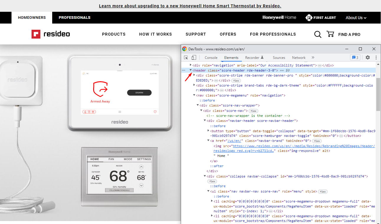This screenshot has width=381, height=224.
Task: Click the three dots beside the header element row
Action: point(183,70)
